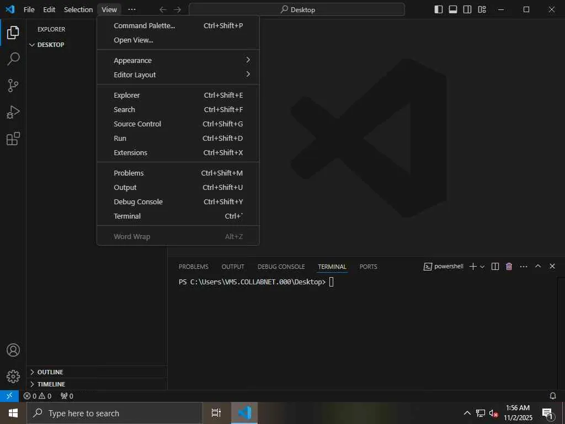Select Terminal in the View menu
This screenshot has height=424, width=565.
coord(178,216)
